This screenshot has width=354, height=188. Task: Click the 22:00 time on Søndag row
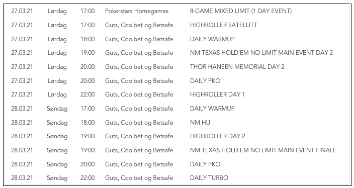pyautogui.click(x=87, y=178)
